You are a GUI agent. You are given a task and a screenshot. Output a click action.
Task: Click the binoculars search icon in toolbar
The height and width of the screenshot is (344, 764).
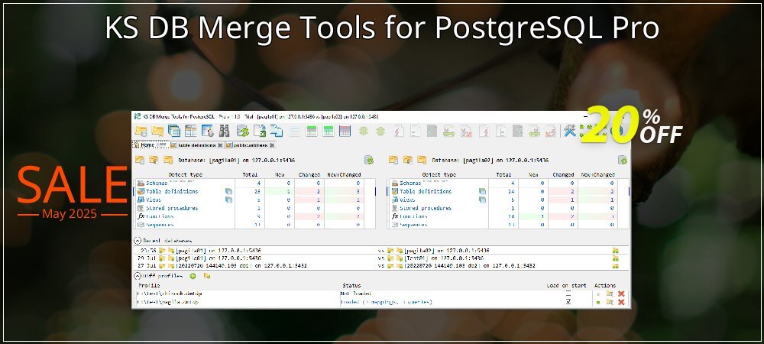tap(224, 131)
